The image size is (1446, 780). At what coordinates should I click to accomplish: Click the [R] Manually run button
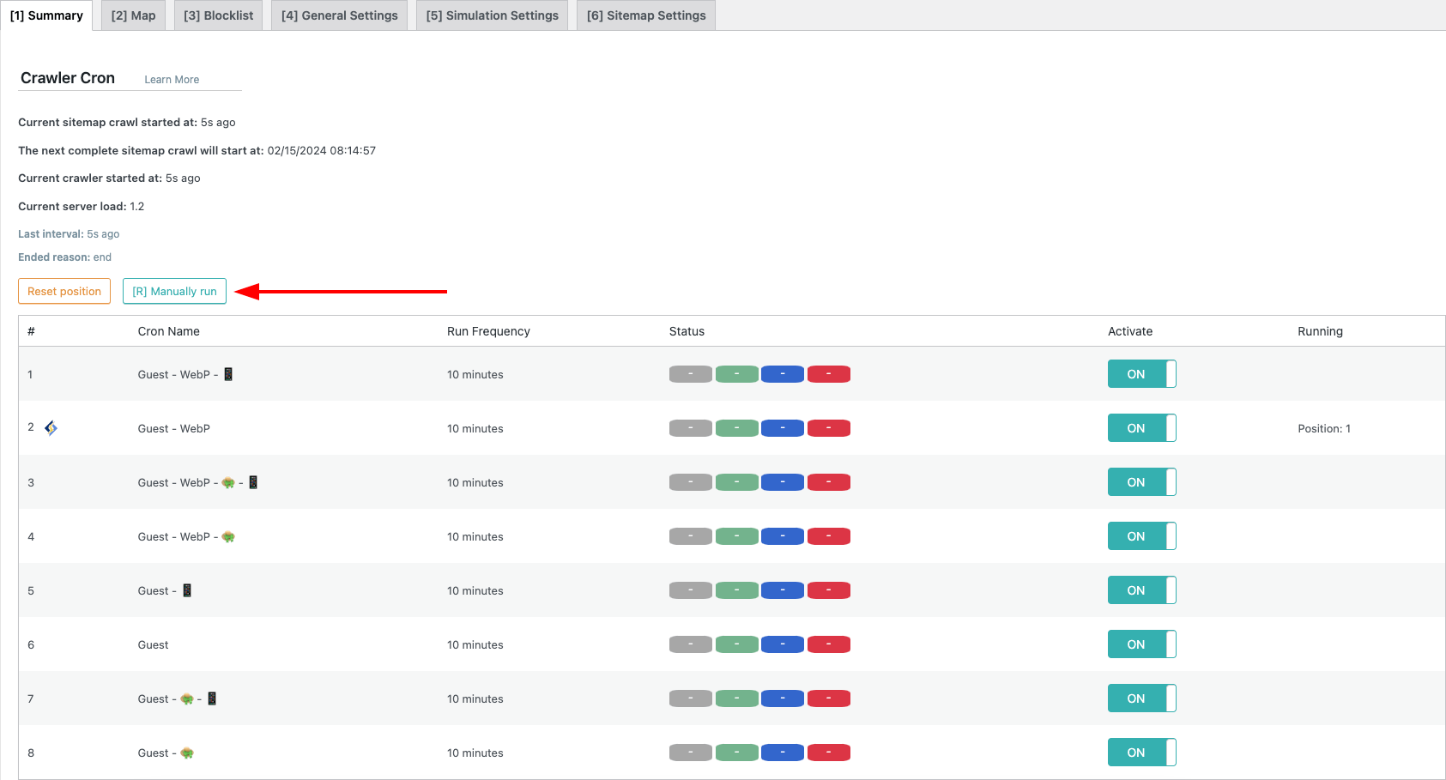pyautogui.click(x=174, y=291)
